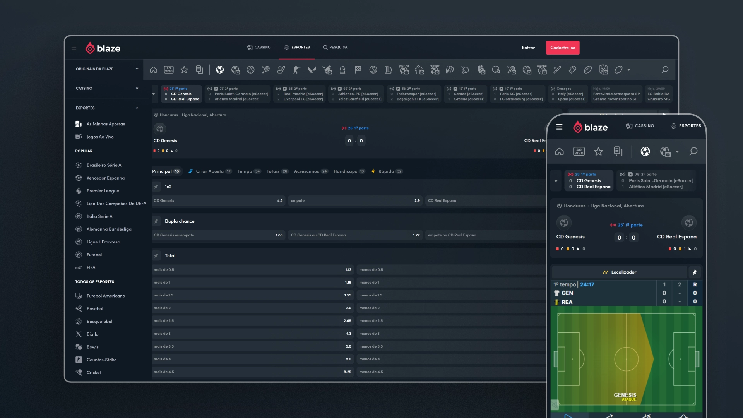The height and width of the screenshot is (418, 743).
Task: Click the Entrar login link
Action: pos(528,48)
